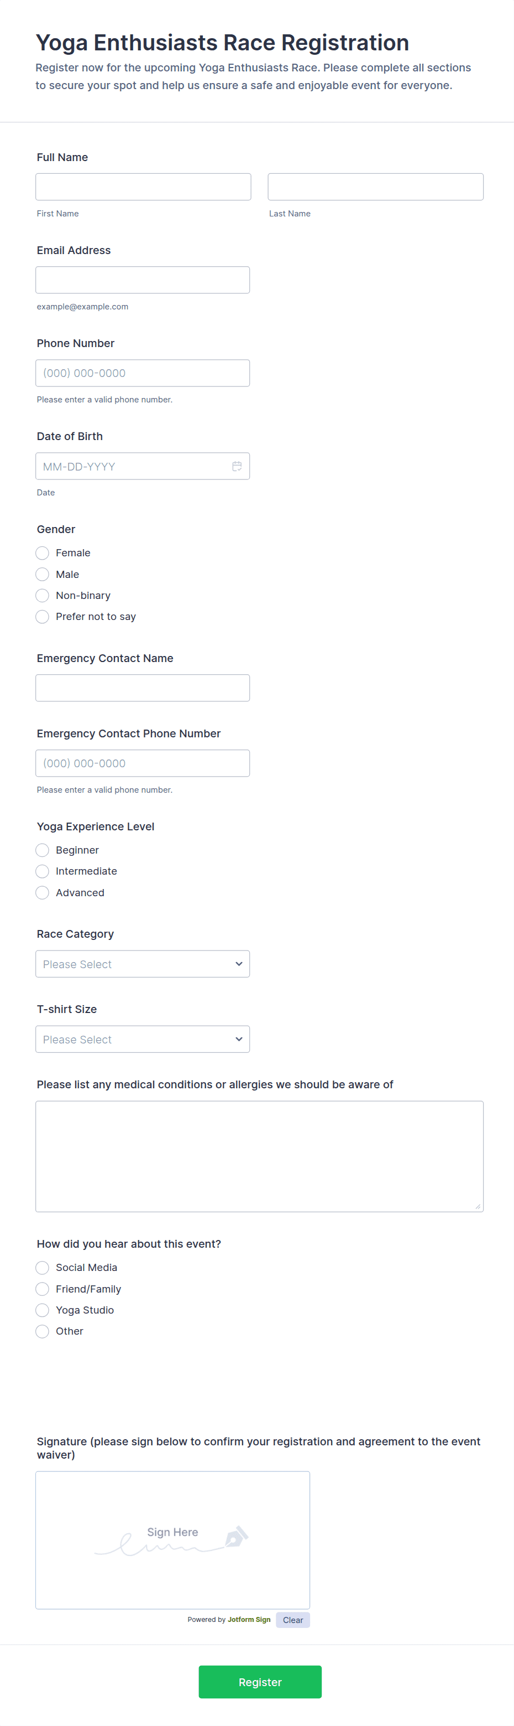This screenshot has height=1726, width=514.
Task: Click the pen icon in signature box
Action: pyautogui.click(x=236, y=1536)
